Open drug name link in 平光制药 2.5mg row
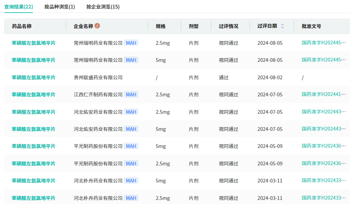This screenshot has width=350, height=204. click(33, 164)
